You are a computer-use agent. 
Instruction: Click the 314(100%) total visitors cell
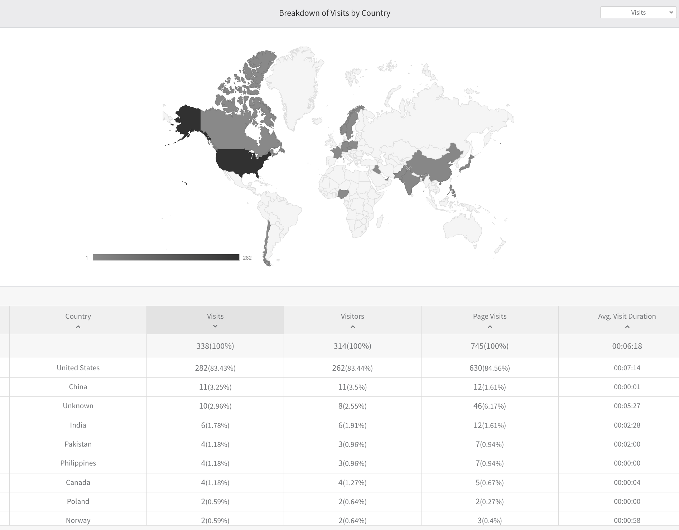pyautogui.click(x=352, y=346)
